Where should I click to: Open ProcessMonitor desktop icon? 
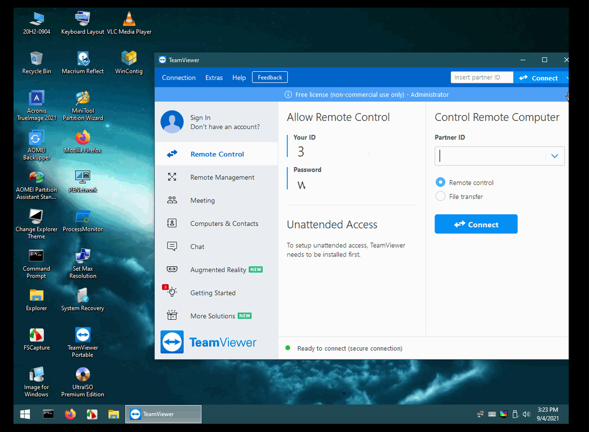pos(83,221)
